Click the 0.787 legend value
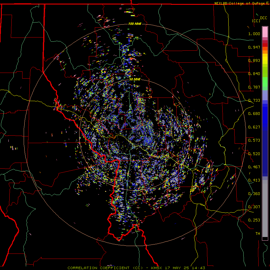Image resolution: width=270 pixels, height=270 pixels. click(x=254, y=87)
